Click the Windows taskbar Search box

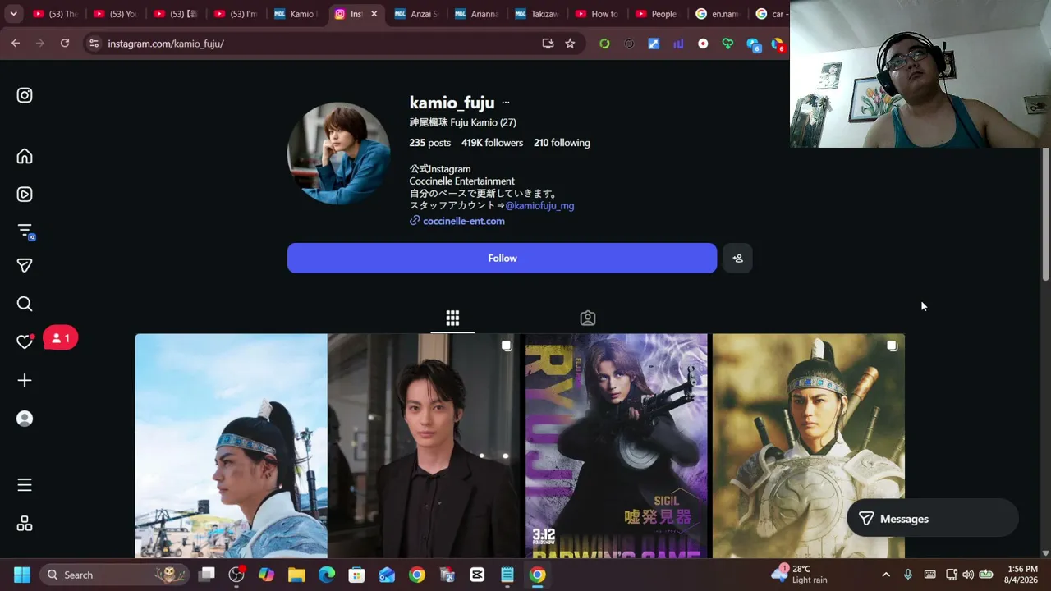[115, 575]
